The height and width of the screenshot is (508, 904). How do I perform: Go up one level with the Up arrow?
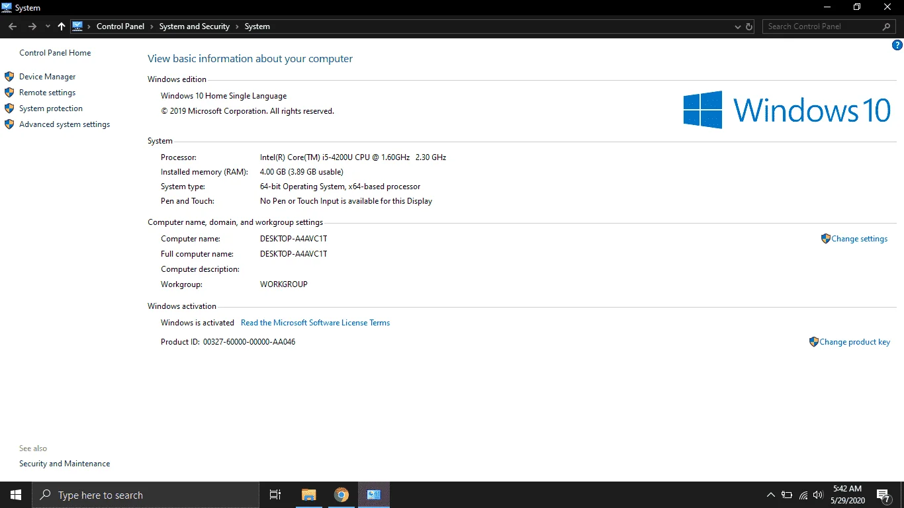tap(62, 26)
